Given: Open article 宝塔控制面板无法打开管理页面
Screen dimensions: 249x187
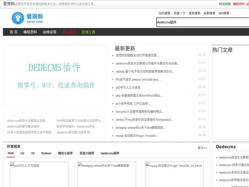Looking at the screenshot, I should [137, 55].
